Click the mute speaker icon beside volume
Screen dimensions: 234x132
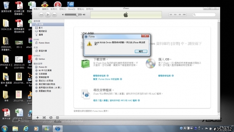coord(63,15)
